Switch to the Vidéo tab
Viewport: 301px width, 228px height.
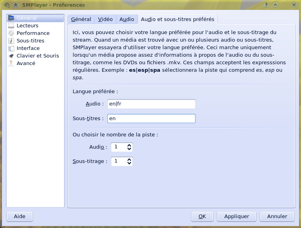(x=105, y=19)
